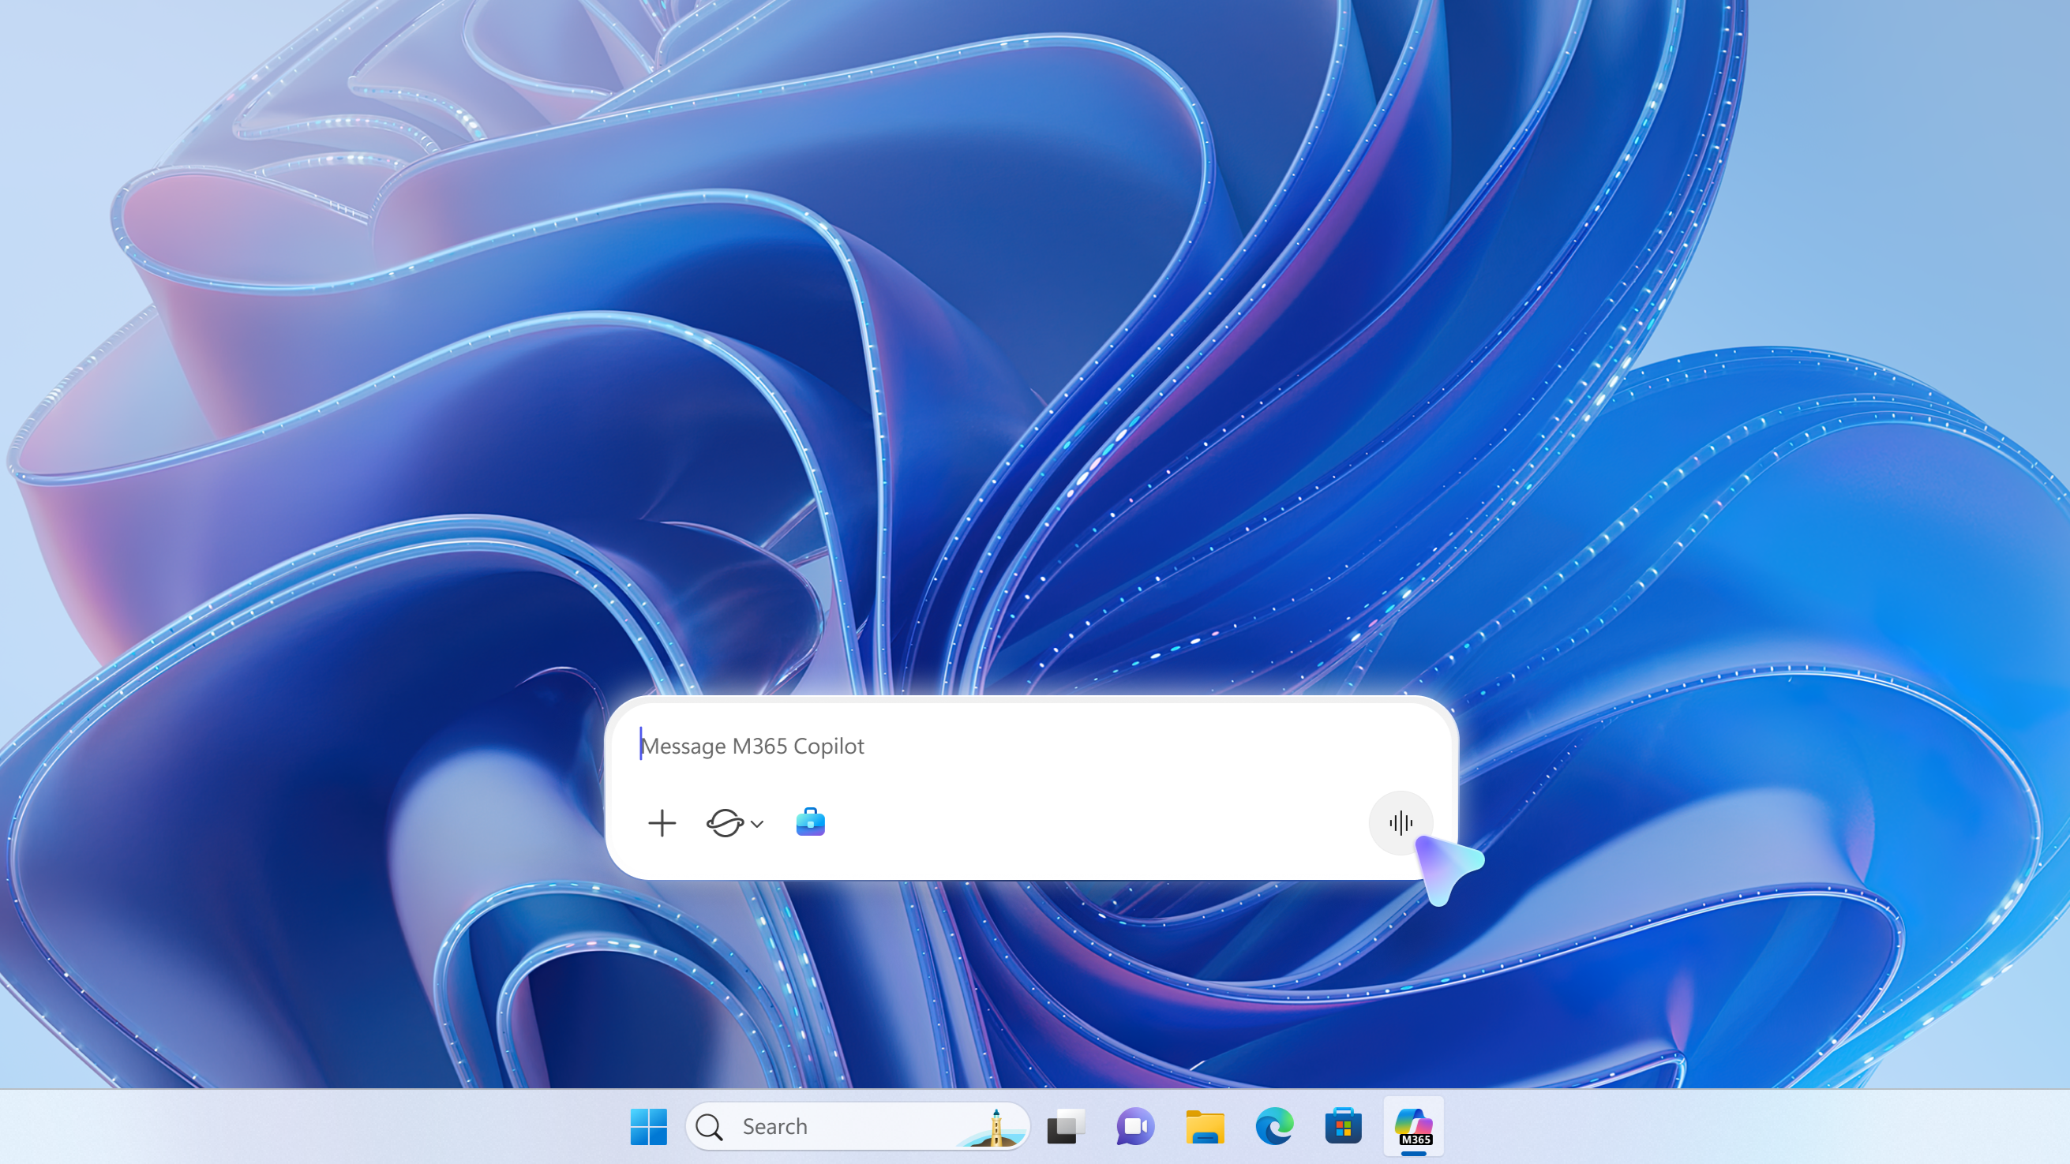Image resolution: width=2070 pixels, height=1164 pixels.
Task: Select the web search globe icon
Action: pos(726,822)
